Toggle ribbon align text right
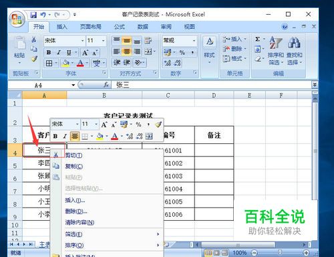 point(137,52)
